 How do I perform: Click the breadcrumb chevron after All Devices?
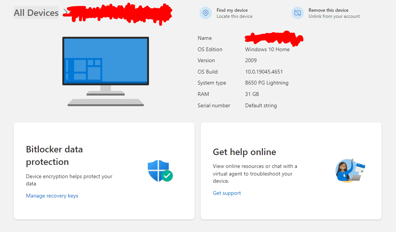(x=65, y=12)
